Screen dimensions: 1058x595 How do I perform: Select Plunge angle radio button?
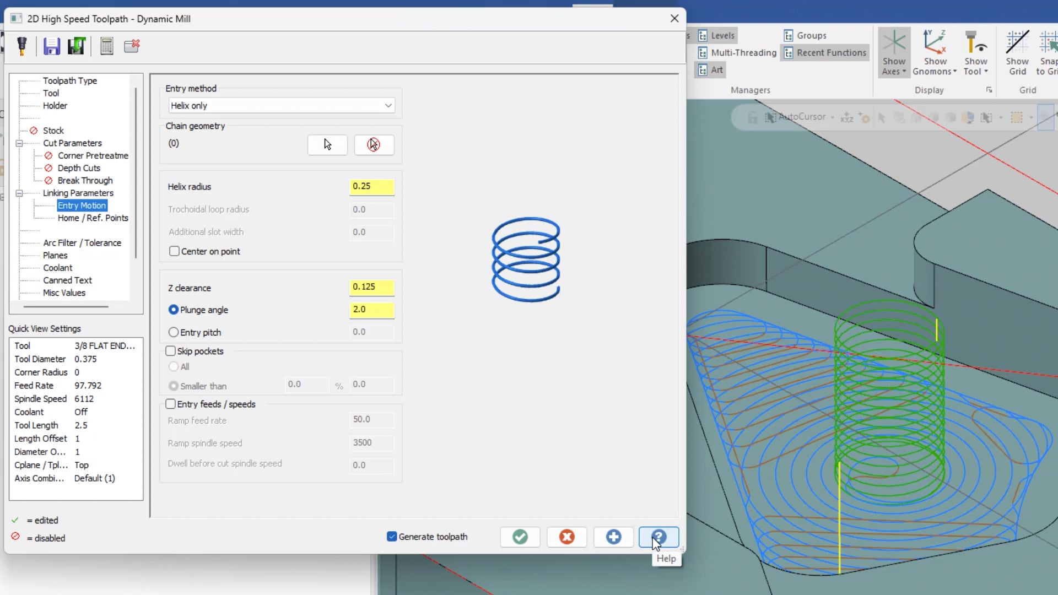pos(173,310)
